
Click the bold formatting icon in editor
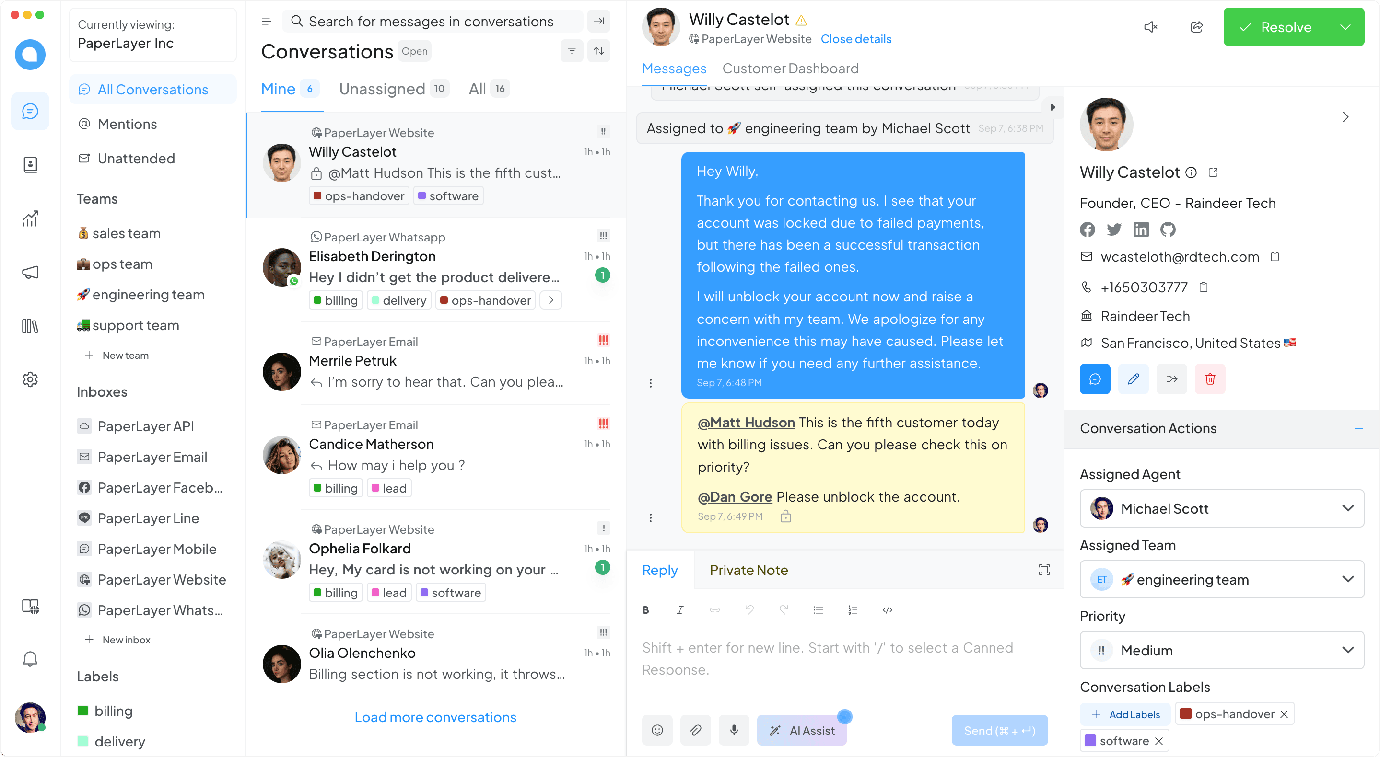point(647,610)
